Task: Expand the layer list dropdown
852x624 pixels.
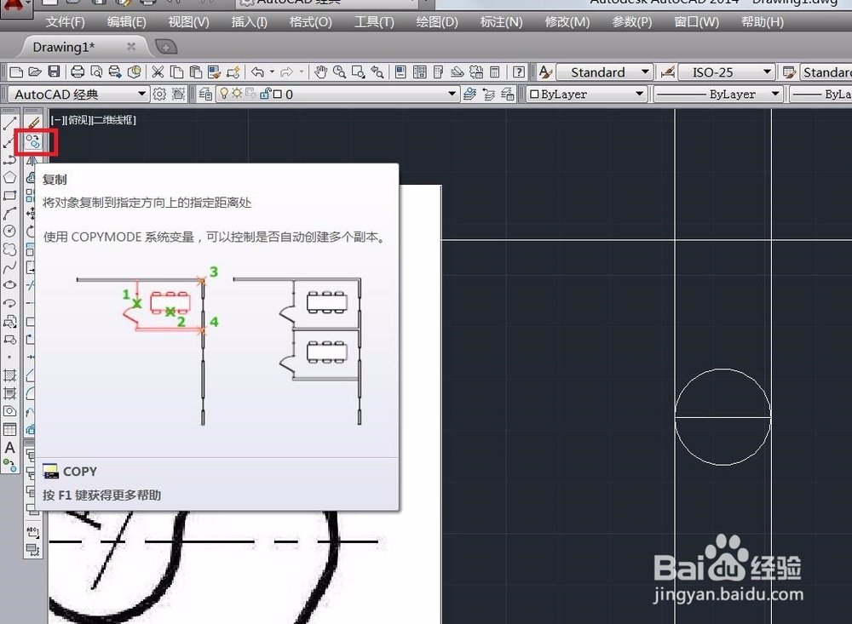Action: pyautogui.click(x=452, y=94)
